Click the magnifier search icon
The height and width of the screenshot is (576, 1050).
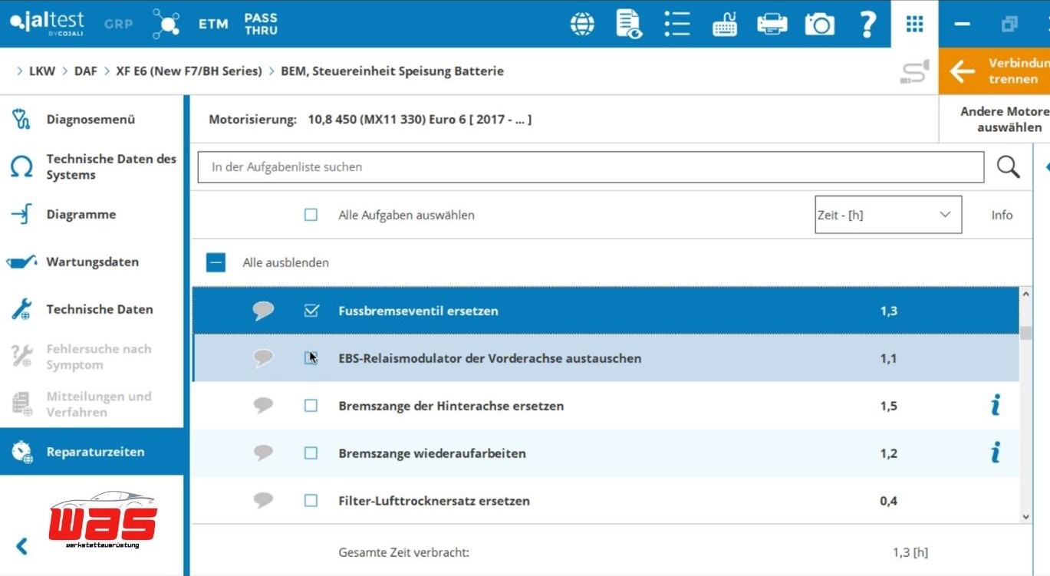pos(1008,166)
